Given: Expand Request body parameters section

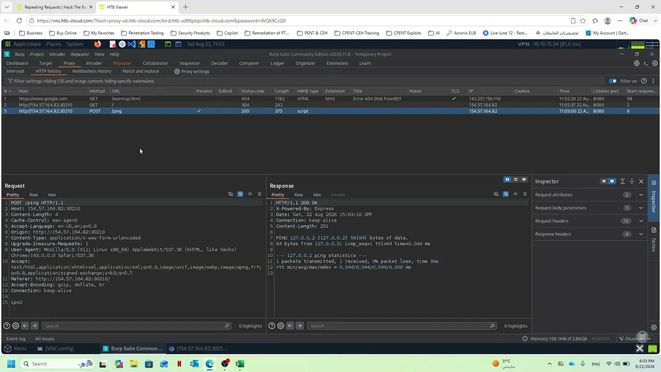Looking at the screenshot, I should (x=589, y=208).
